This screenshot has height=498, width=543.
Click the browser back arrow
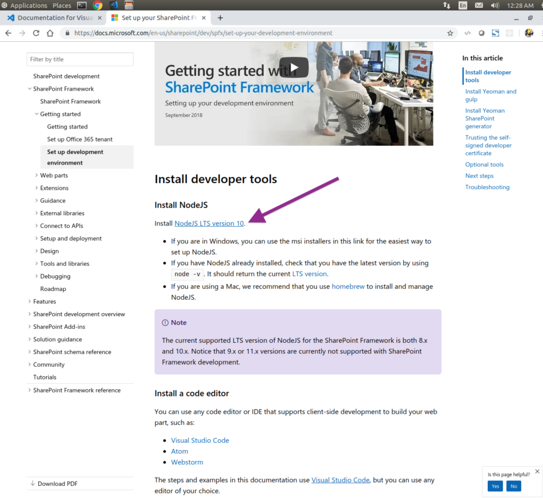[x=8, y=33]
